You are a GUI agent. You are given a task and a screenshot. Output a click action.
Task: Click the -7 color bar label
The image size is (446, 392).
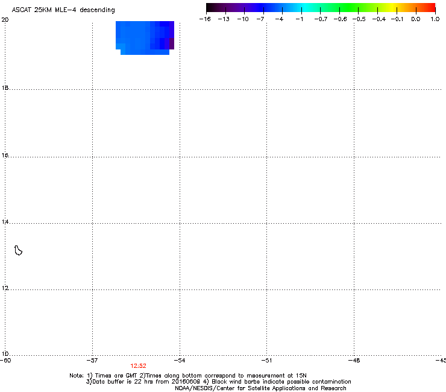[x=260, y=19]
